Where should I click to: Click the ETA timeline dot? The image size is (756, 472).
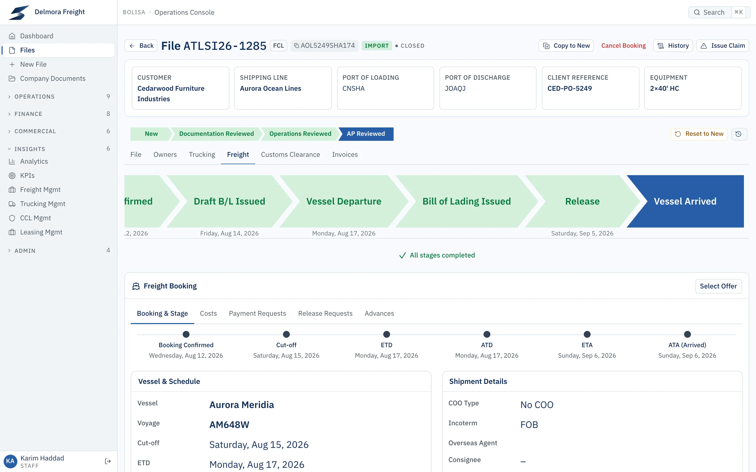coord(587,334)
